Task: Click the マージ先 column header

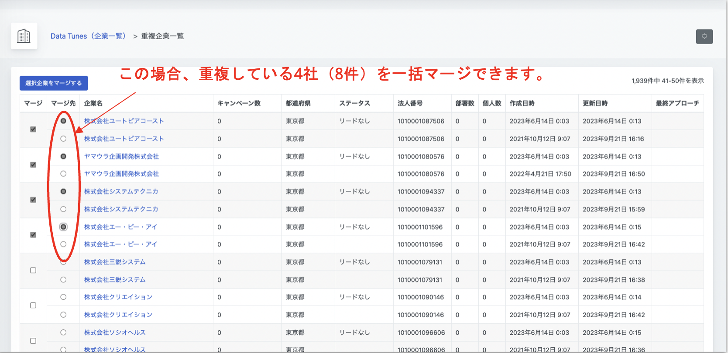Action: [x=63, y=103]
